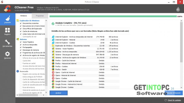184x103 pixels.
Task: Click Internet Explorer icon for Archivos temporales row
Action: (53, 37)
